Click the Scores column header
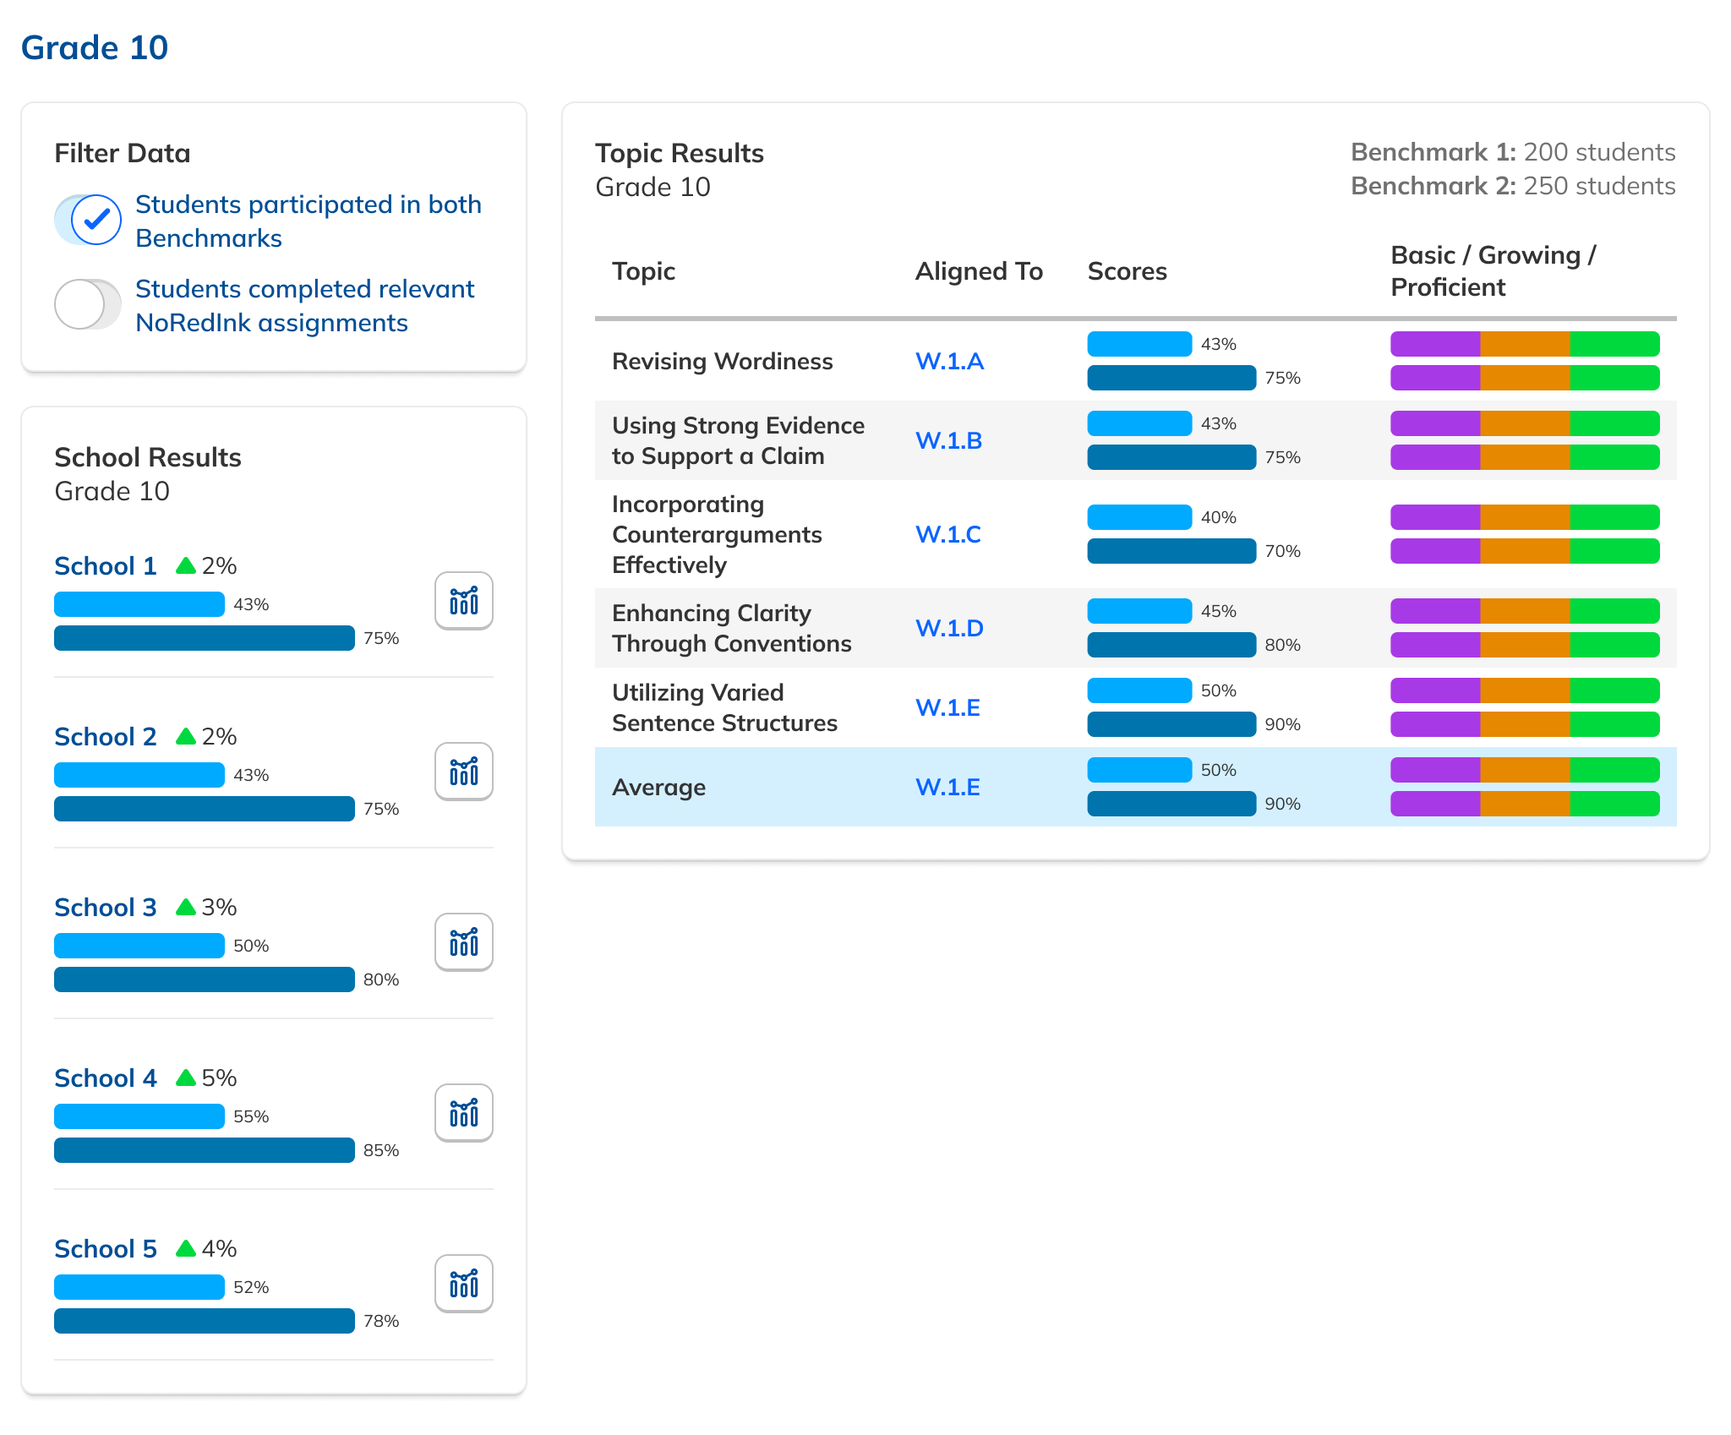This screenshot has width=1731, height=1435. tap(1127, 271)
